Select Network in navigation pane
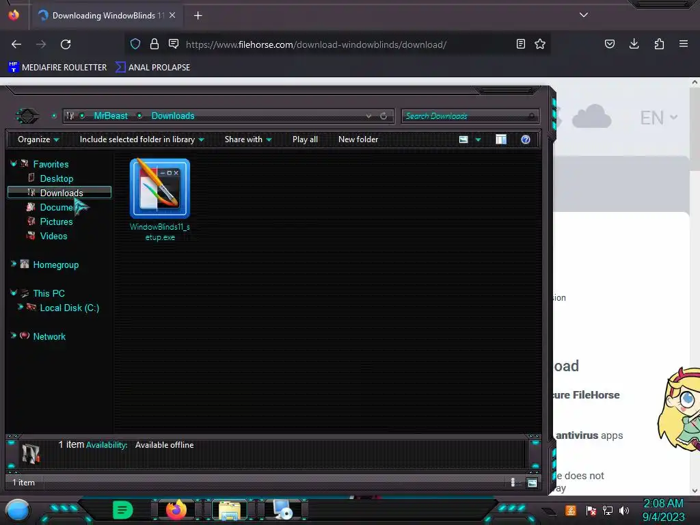The height and width of the screenshot is (525, 700). [x=49, y=336]
